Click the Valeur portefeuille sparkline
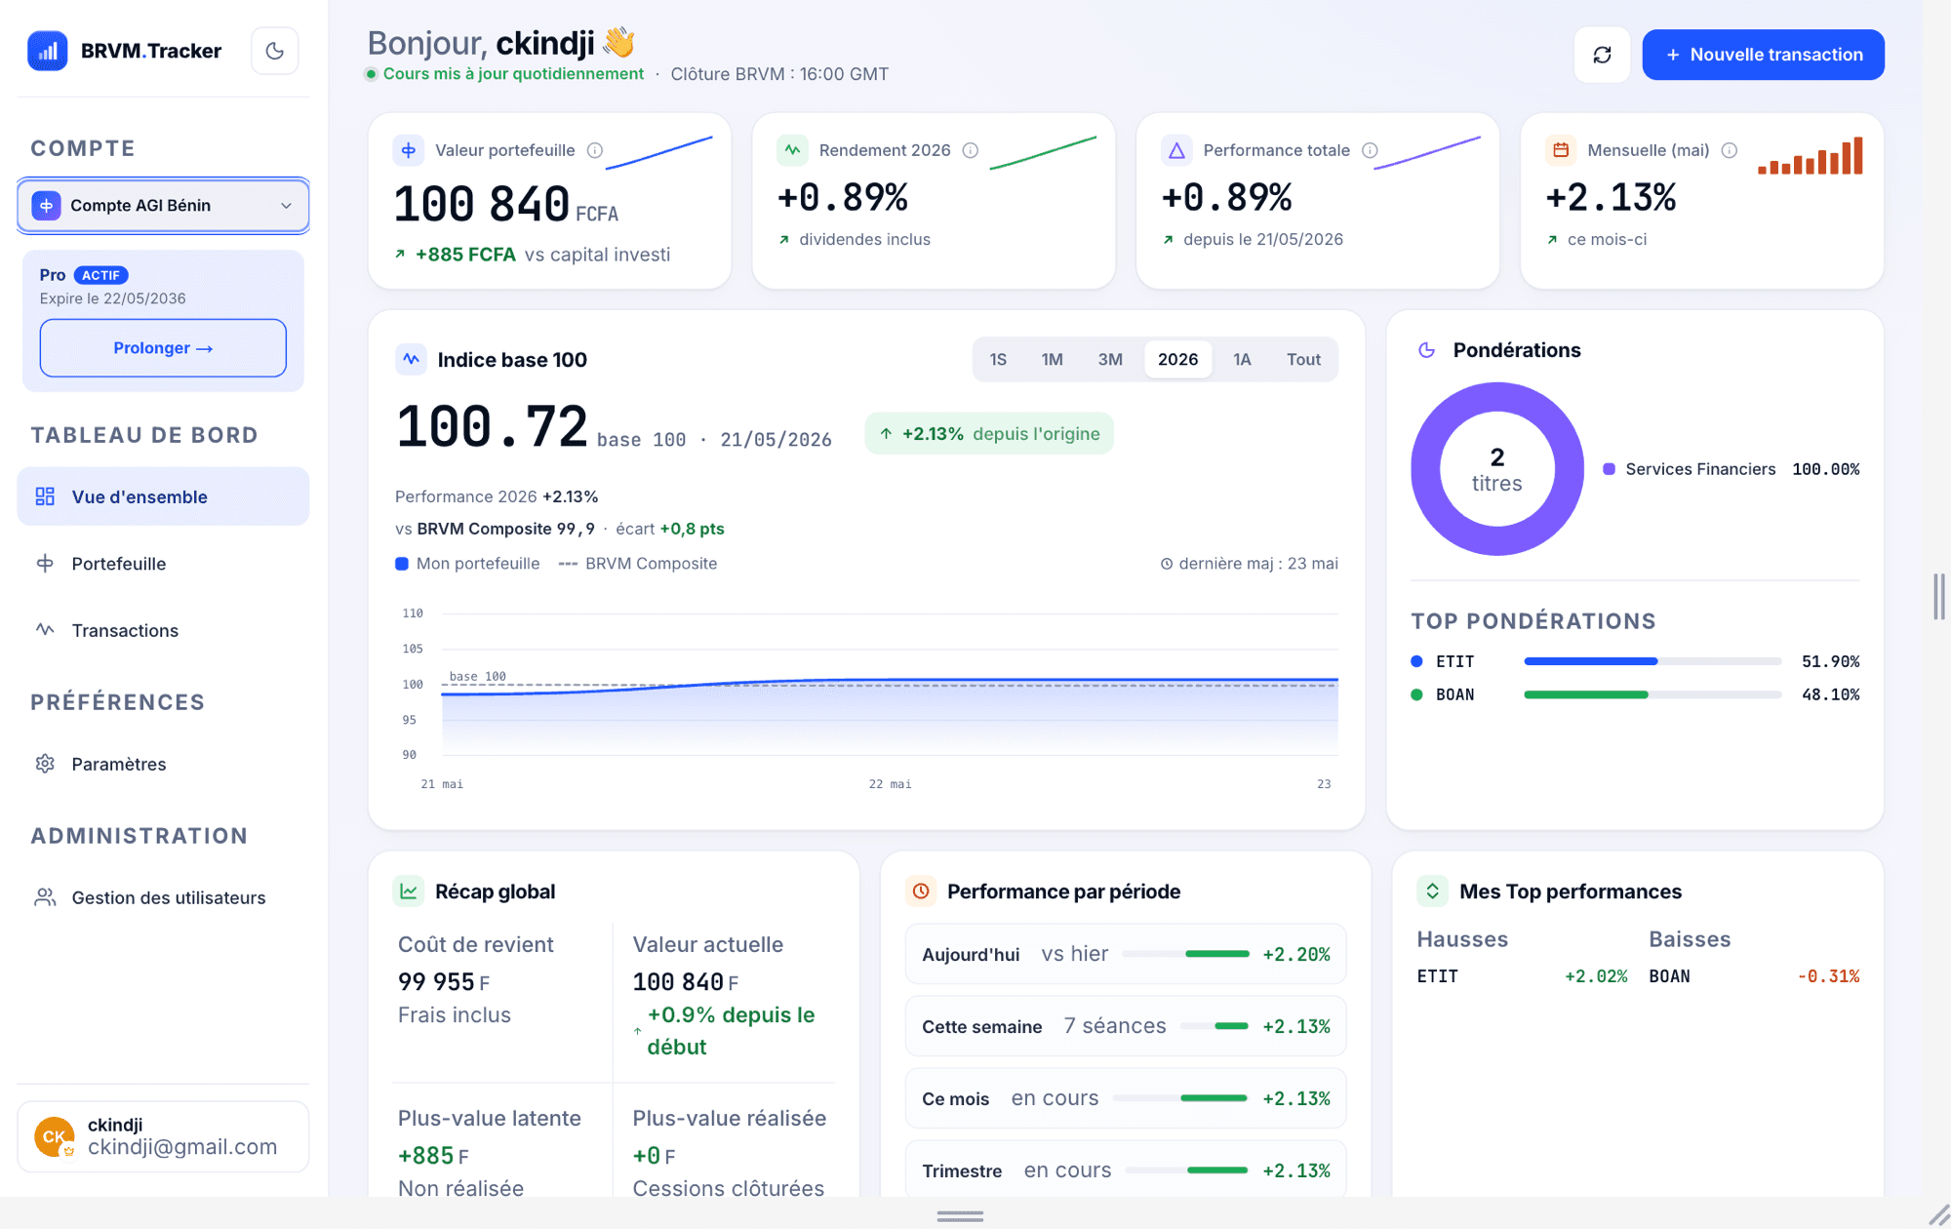Viewport: 1951px width, 1229px height. pyautogui.click(x=659, y=152)
